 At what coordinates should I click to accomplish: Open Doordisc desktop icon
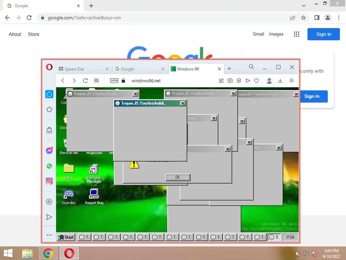click(69, 197)
